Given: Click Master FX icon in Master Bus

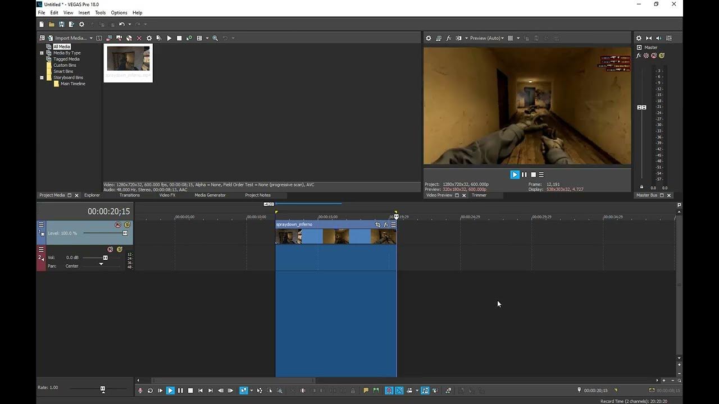Looking at the screenshot, I should [x=639, y=56].
